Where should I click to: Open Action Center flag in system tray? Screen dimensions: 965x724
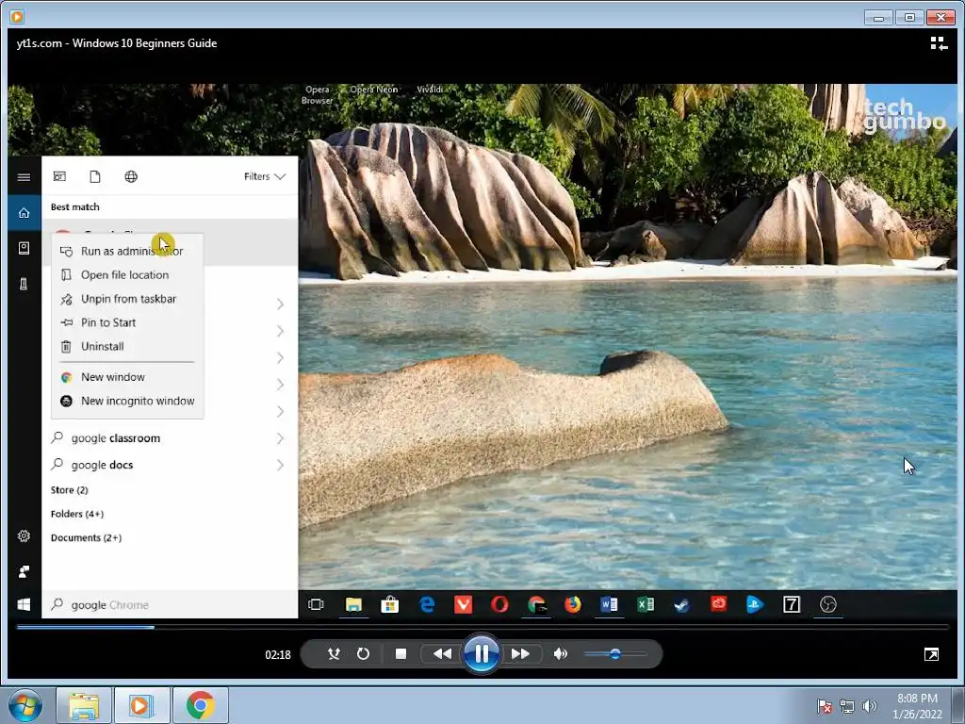point(825,707)
